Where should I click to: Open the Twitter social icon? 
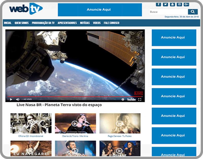pos(165,4)
